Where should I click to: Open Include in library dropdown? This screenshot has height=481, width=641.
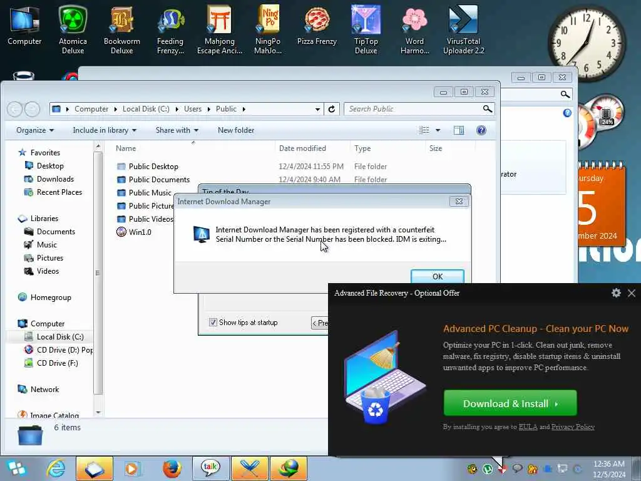[105, 130]
